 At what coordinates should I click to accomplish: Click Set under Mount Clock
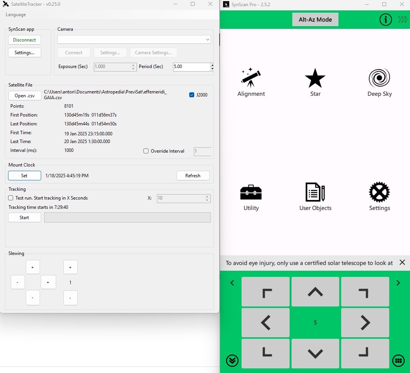[x=25, y=176]
